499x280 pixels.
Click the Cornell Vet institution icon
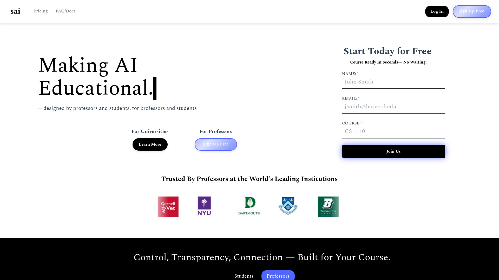[x=168, y=206]
